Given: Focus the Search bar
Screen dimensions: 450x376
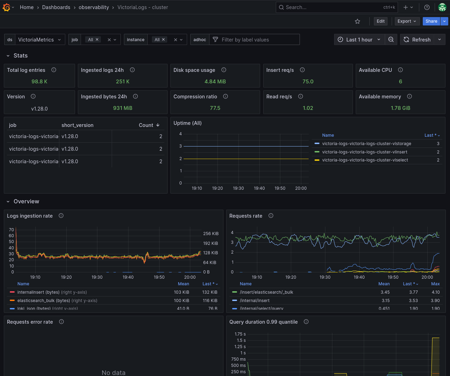Looking at the screenshot, I should point(337,7).
